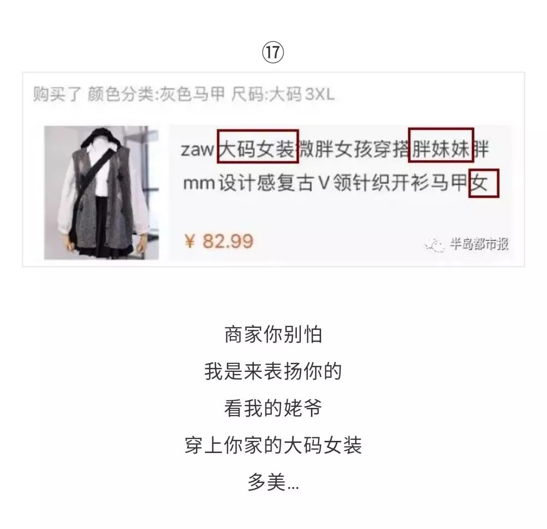This screenshot has height=529, width=547.
Task: Select the red-boxed 大码女装 text
Action: click(258, 146)
